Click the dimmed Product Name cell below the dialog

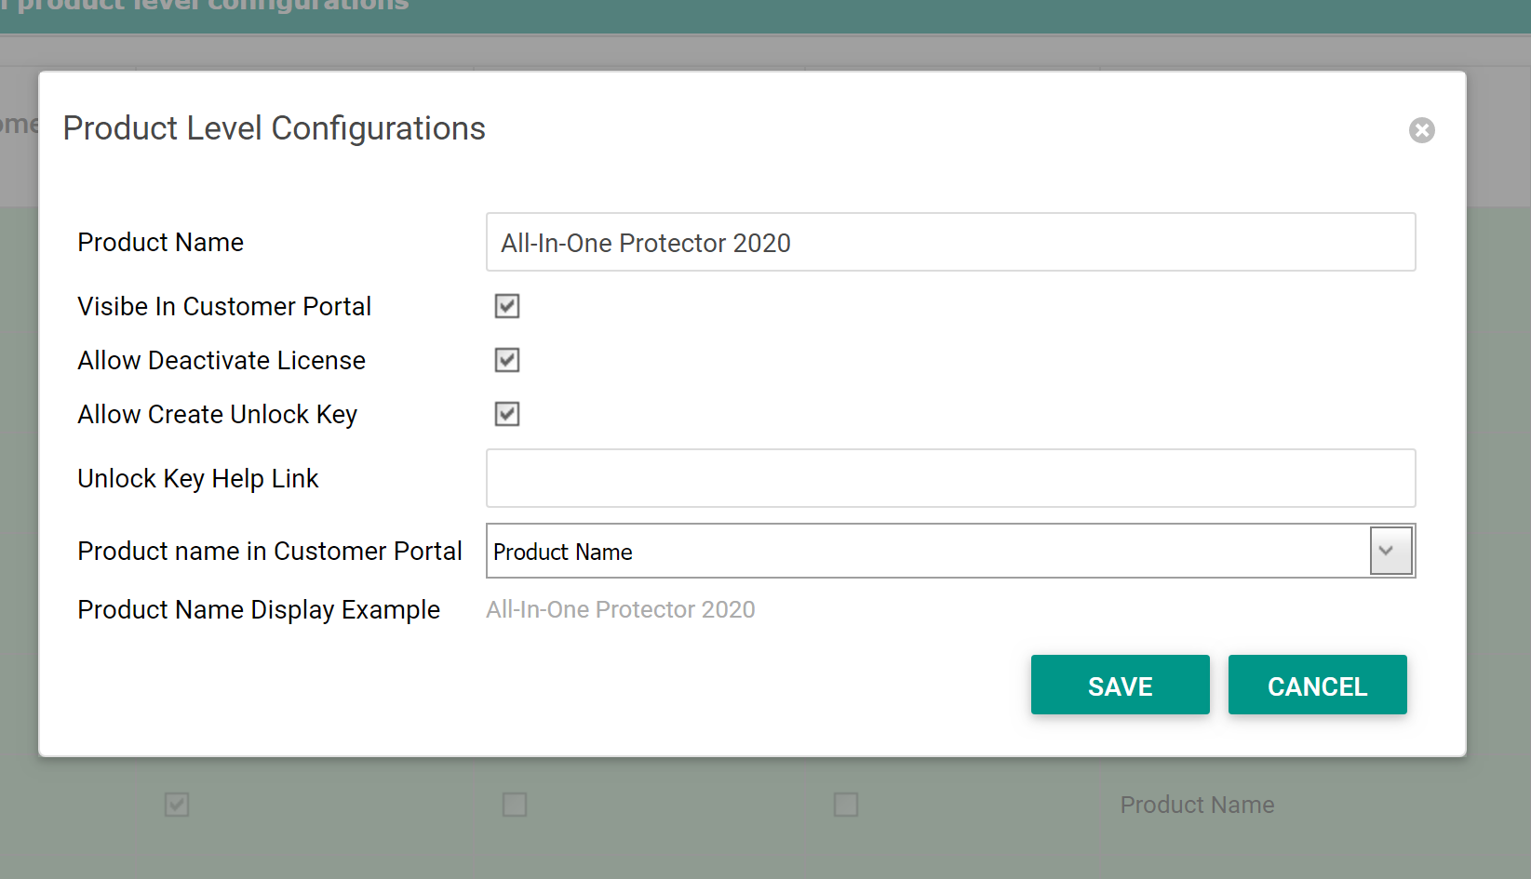click(x=1197, y=805)
